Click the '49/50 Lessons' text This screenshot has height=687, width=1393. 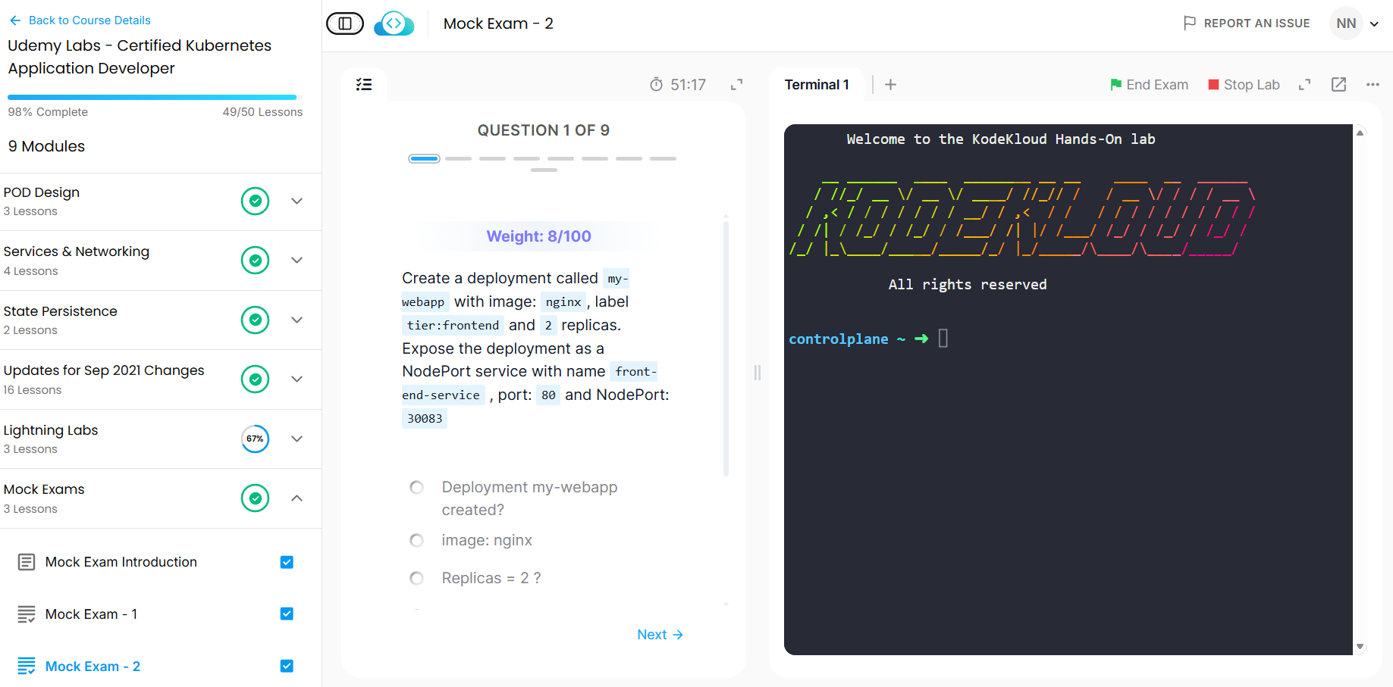pyautogui.click(x=262, y=112)
